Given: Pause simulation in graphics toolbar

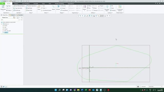Looking at the screenshot, I should point(107,16).
